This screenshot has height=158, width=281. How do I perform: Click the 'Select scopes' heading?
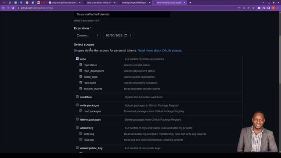pyautogui.click(x=84, y=44)
